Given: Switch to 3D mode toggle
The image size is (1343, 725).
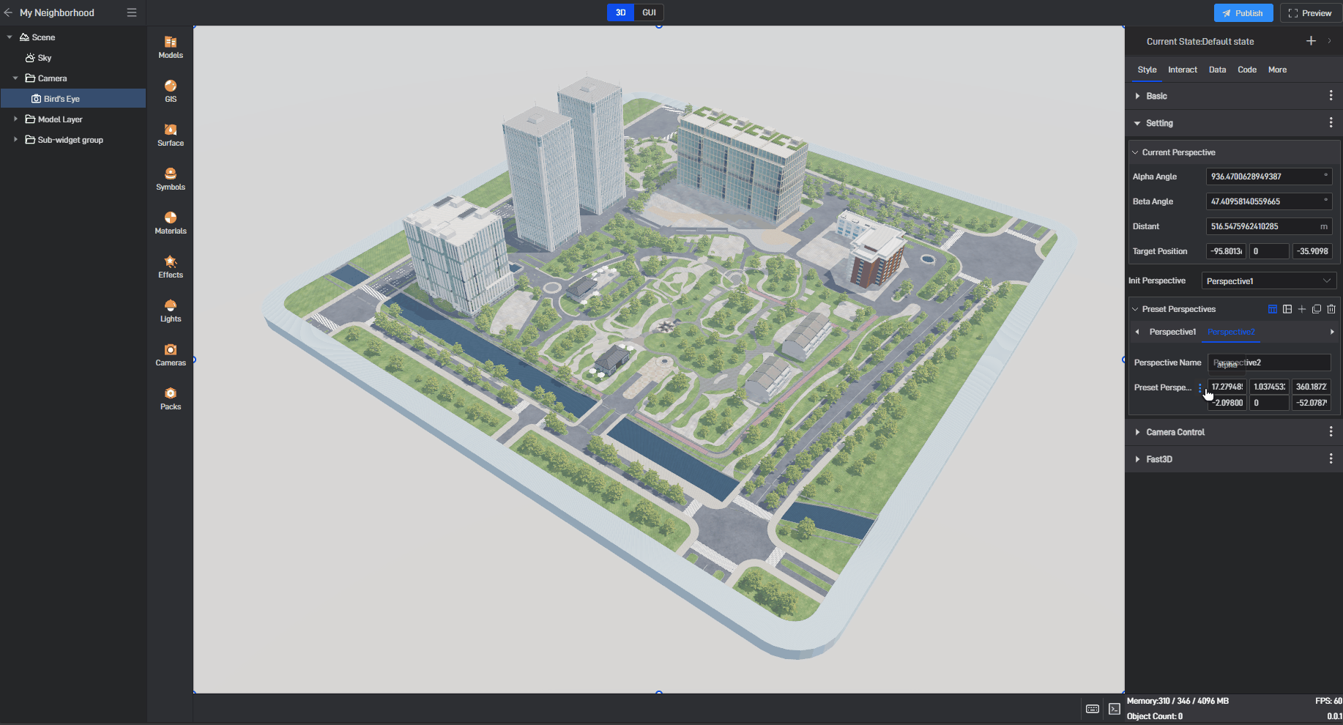Looking at the screenshot, I should tap(620, 12).
